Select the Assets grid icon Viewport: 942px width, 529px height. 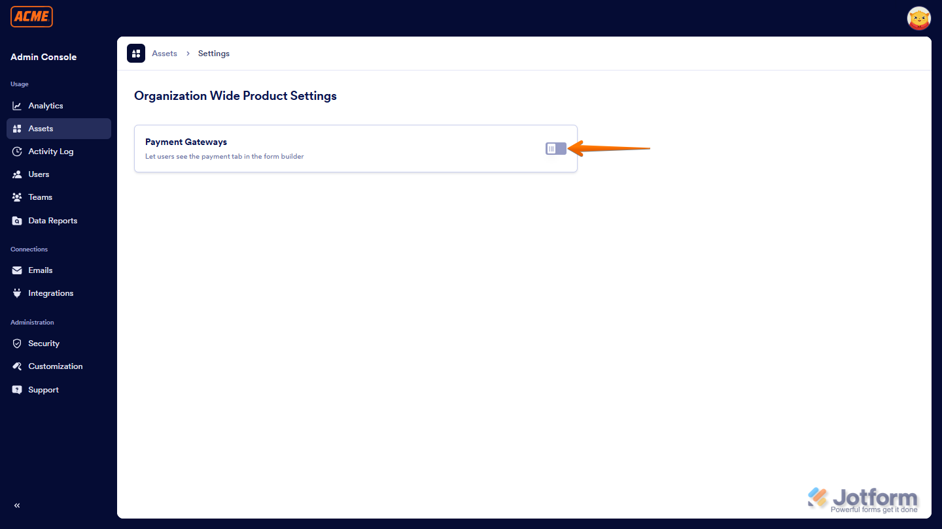[16, 128]
